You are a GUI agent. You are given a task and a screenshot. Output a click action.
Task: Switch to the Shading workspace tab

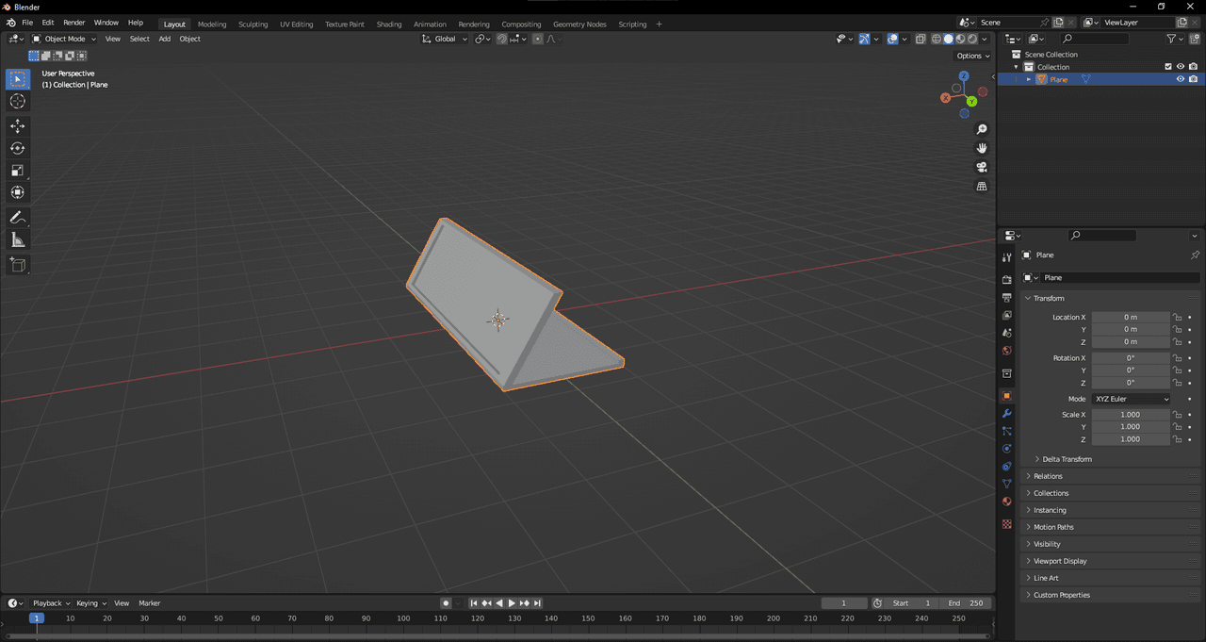(388, 24)
